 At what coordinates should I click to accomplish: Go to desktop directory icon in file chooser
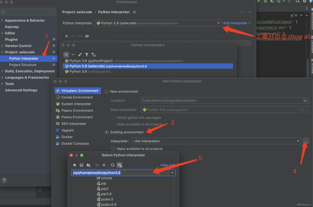pos(81,165)
